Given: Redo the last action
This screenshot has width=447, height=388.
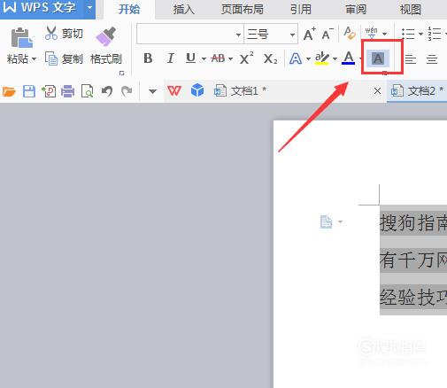Looking at the screenshot, I should 127,91.
